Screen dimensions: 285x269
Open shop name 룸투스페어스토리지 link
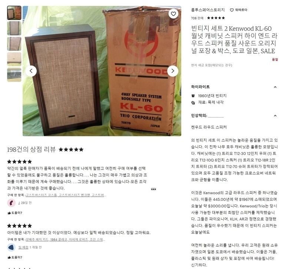click(x=208, y=10)
